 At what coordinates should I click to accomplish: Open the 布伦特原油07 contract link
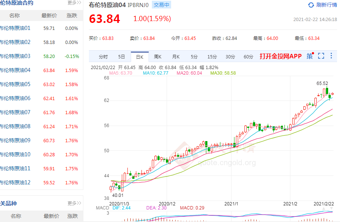tap(15, 112)
